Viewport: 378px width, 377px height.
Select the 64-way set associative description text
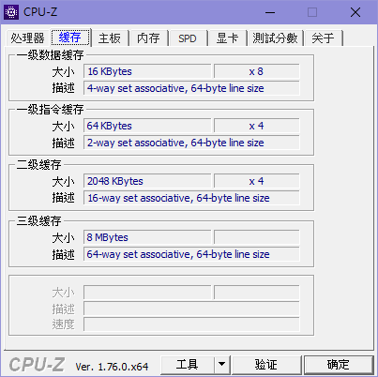point(178,254)
